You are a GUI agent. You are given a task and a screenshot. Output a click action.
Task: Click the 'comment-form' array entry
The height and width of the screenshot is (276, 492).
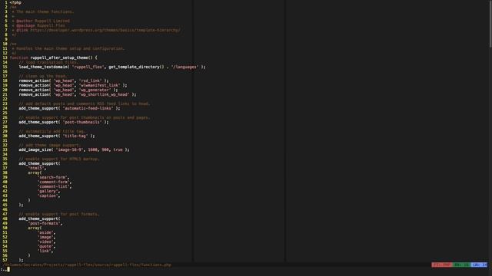click(x=55, y=182)
